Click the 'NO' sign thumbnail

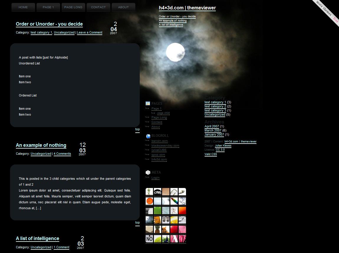(149, 239)
